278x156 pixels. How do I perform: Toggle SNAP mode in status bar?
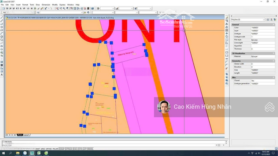pyautogui.click(x=38, y=149)
